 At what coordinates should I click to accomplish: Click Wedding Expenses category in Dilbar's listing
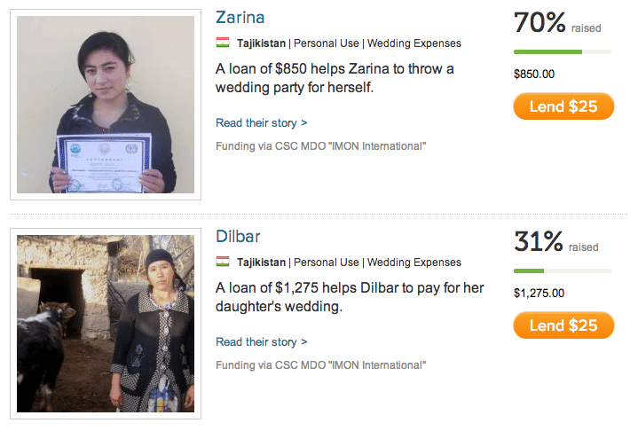pyautogui.click(x=414, y=263)
